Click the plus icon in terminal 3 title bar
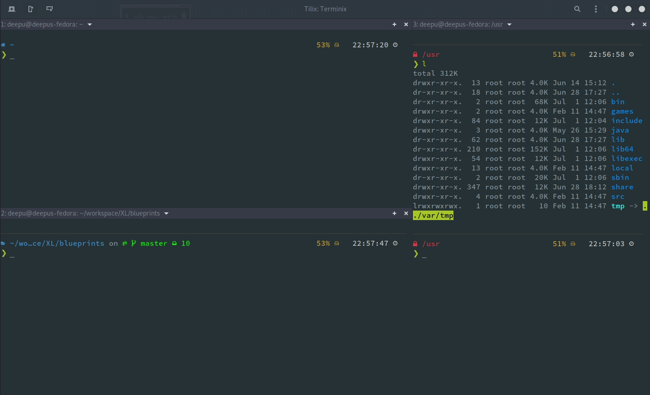Image resolution: width=650 pixels, height=395 pixels. coord(633,24)
